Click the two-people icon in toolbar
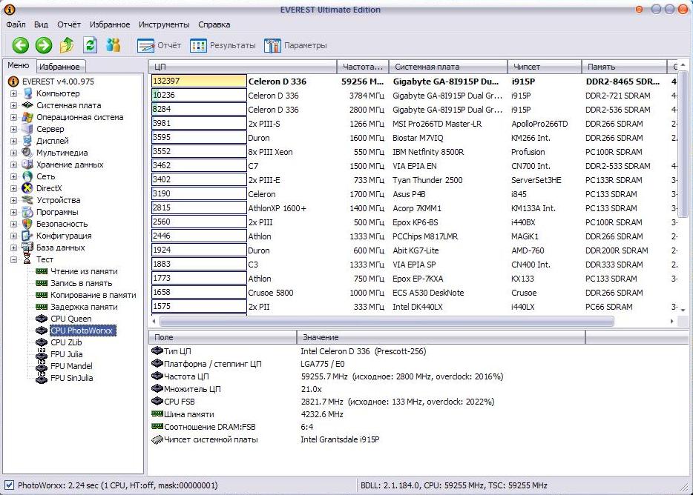 pyautogui.click(x=113, y=45)
